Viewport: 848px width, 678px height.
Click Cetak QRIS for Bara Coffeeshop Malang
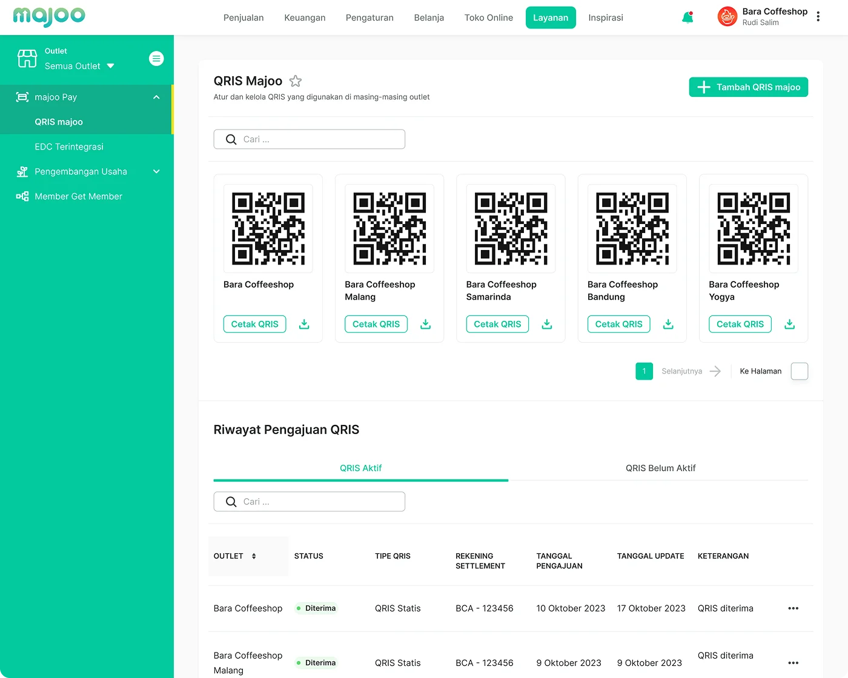pos(376,324)
